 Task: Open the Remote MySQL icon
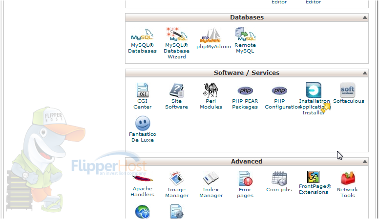245,34
